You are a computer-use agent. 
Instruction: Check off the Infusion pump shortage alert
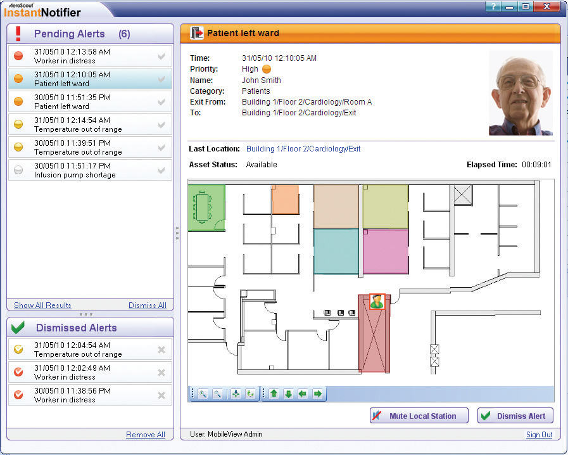(x=161, y=170)
